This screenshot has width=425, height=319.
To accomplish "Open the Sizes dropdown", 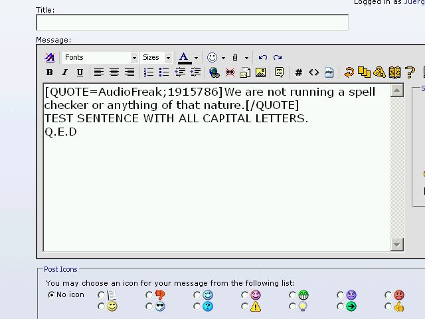I will [156, 58].
